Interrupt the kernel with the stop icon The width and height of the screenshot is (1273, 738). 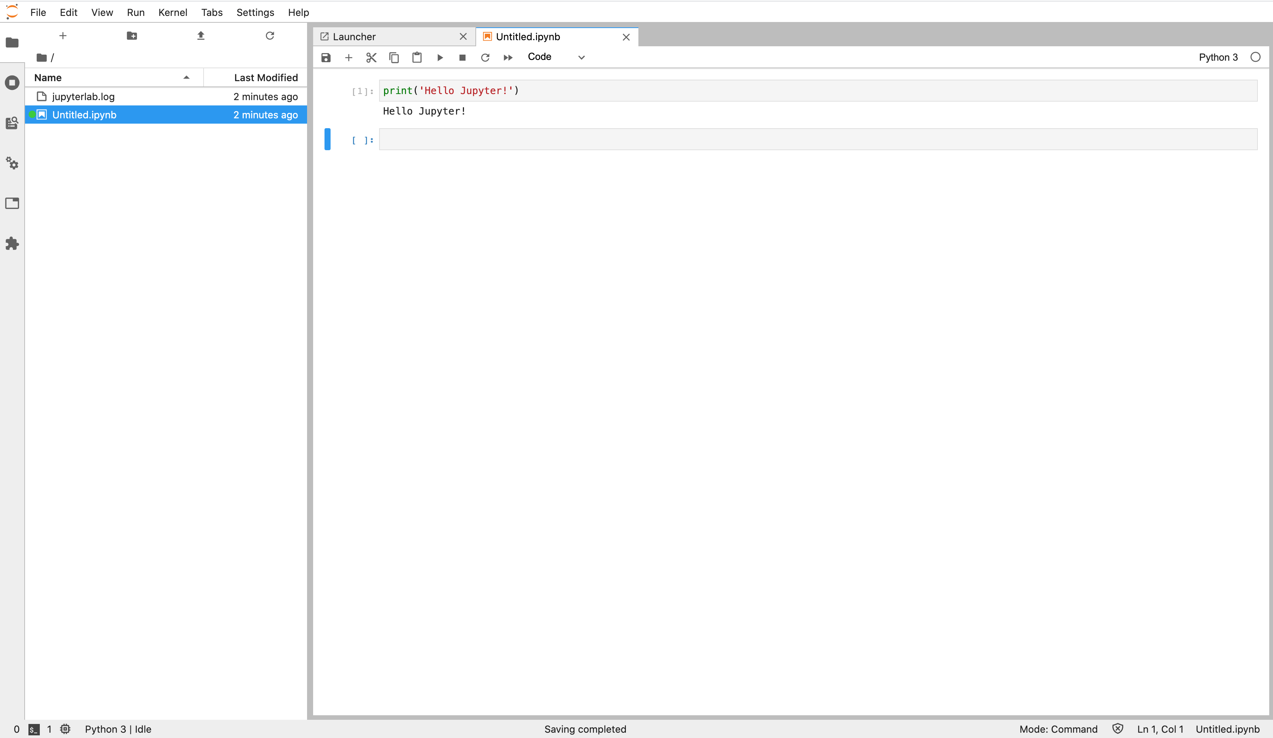(x=462, y=58)
